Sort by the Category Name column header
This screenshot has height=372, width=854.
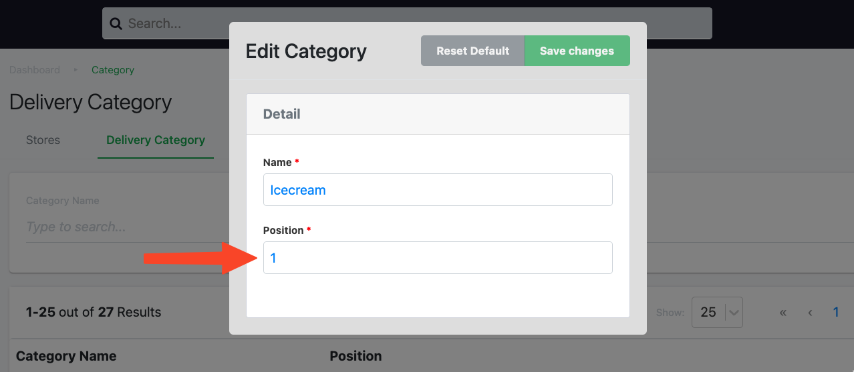[x=66, y=356]
